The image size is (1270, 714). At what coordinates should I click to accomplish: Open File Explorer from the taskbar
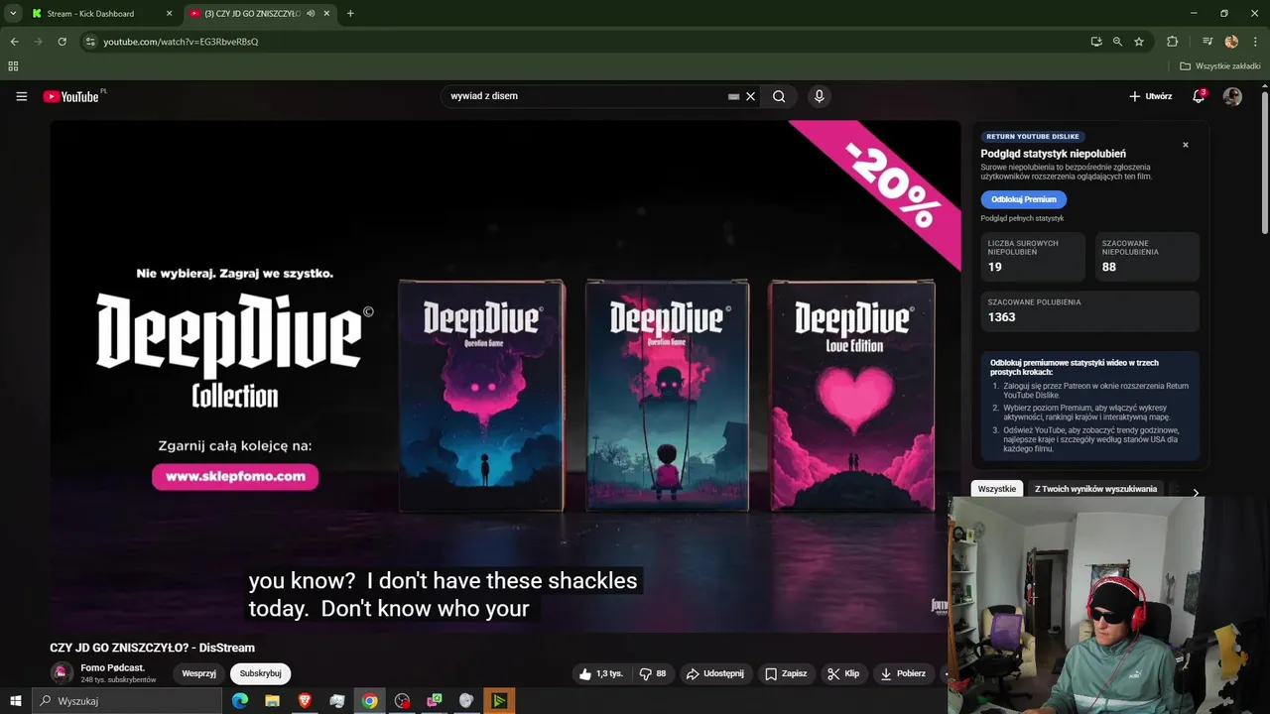tap(272, 701)
